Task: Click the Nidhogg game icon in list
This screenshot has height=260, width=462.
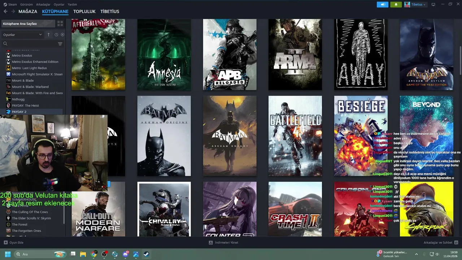Action: tap(8, 99)
